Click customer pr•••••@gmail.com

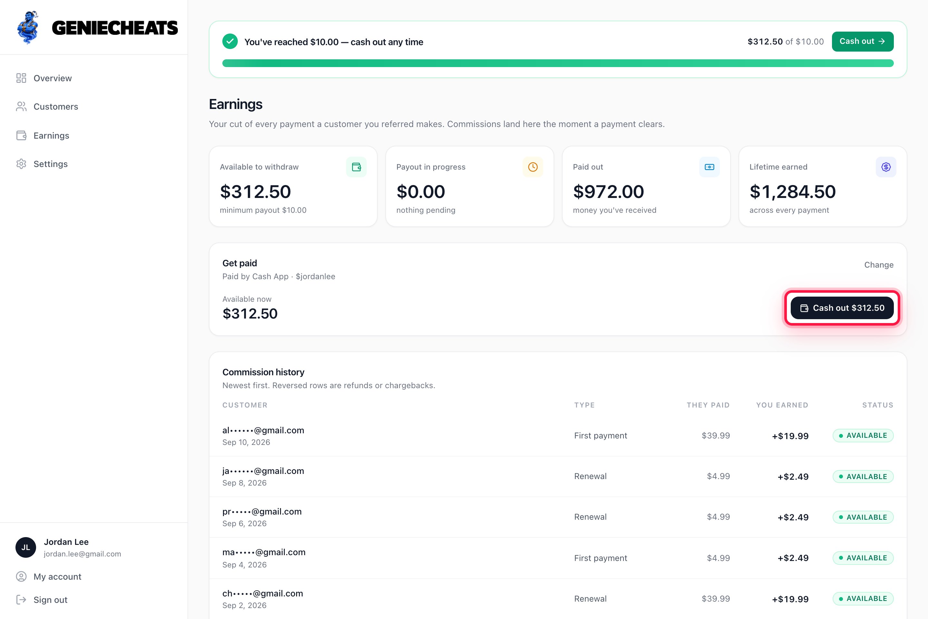(x=262, y=512)
